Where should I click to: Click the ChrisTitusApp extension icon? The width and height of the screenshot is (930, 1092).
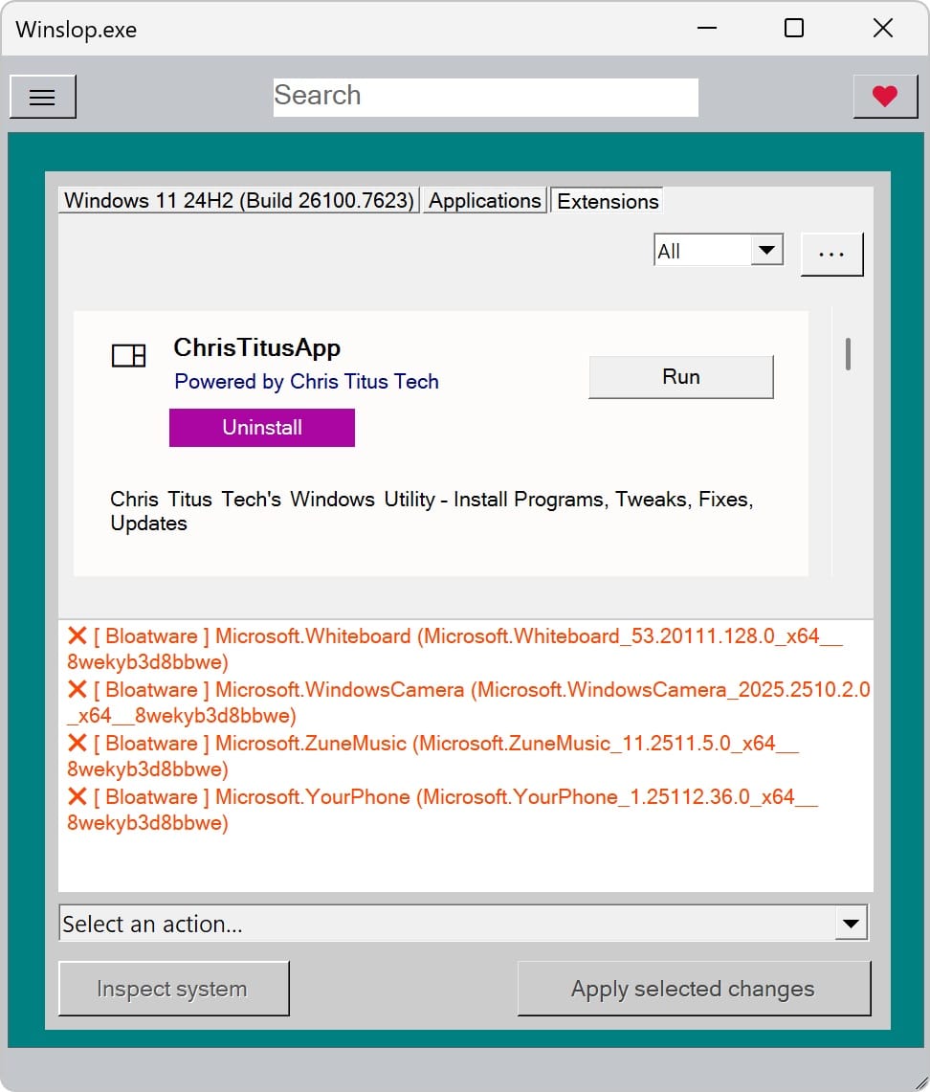pyautogui.click(x=129, y=355)
